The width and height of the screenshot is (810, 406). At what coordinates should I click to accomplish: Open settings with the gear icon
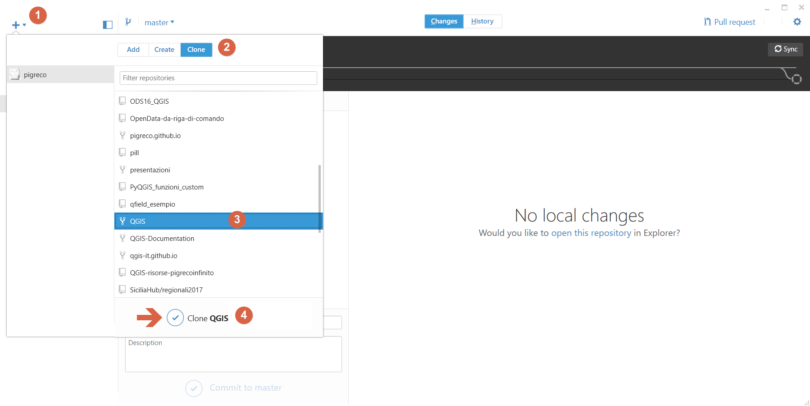click(797, 22)
